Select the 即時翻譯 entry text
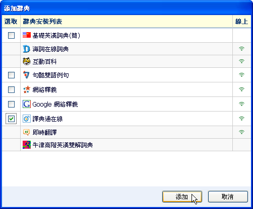Viewport: 253px width, 209px height. click(44, 132)
